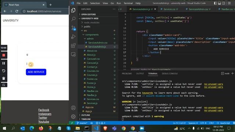This screenshot has width=235, height=132.
Task: Click the ADD SERVICE button
Action: (x=36, y=72)
